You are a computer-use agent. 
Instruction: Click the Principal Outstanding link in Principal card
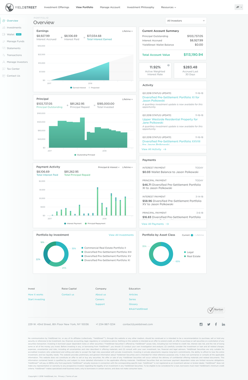coord(50,107)
